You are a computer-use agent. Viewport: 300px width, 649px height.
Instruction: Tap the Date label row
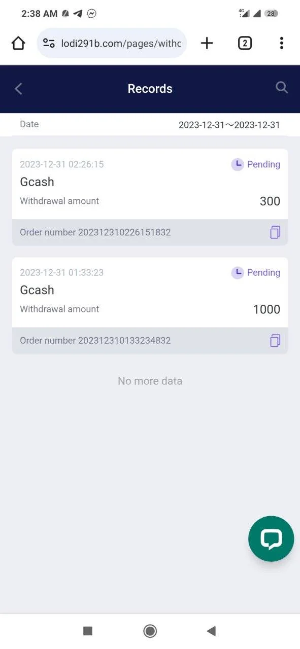[x=150, y=125]
